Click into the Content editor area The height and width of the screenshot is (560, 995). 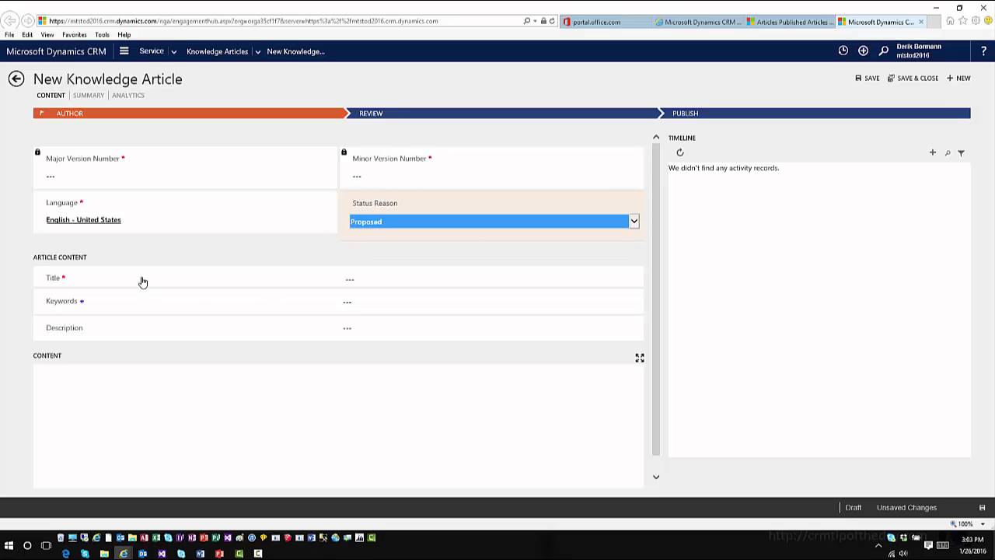(338, 426)
